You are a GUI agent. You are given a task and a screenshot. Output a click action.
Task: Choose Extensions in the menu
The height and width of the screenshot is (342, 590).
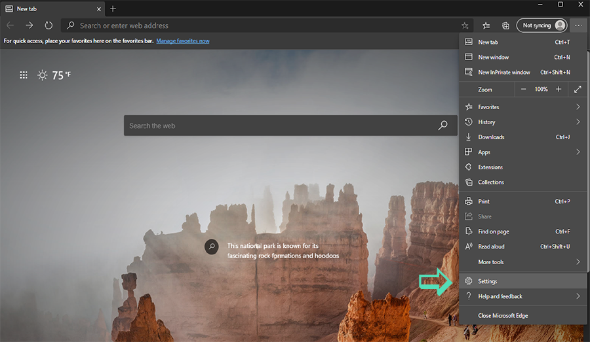(490, 167)
